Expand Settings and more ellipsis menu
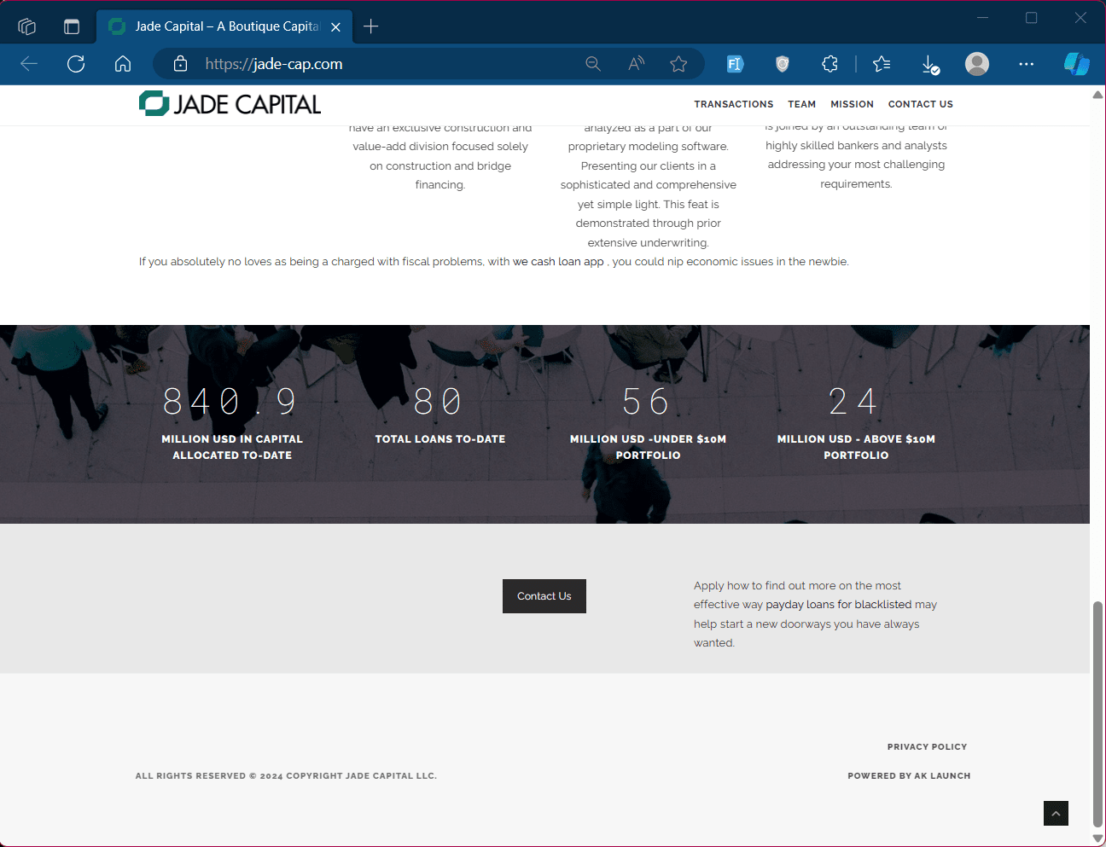The height and width of the screenshot is (847, 1106). (1026, 64)
